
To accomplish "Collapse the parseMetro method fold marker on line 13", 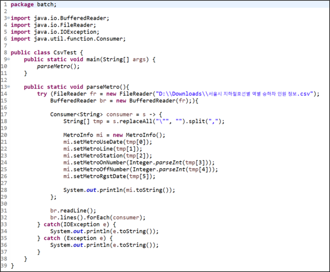I will point(9,86).
